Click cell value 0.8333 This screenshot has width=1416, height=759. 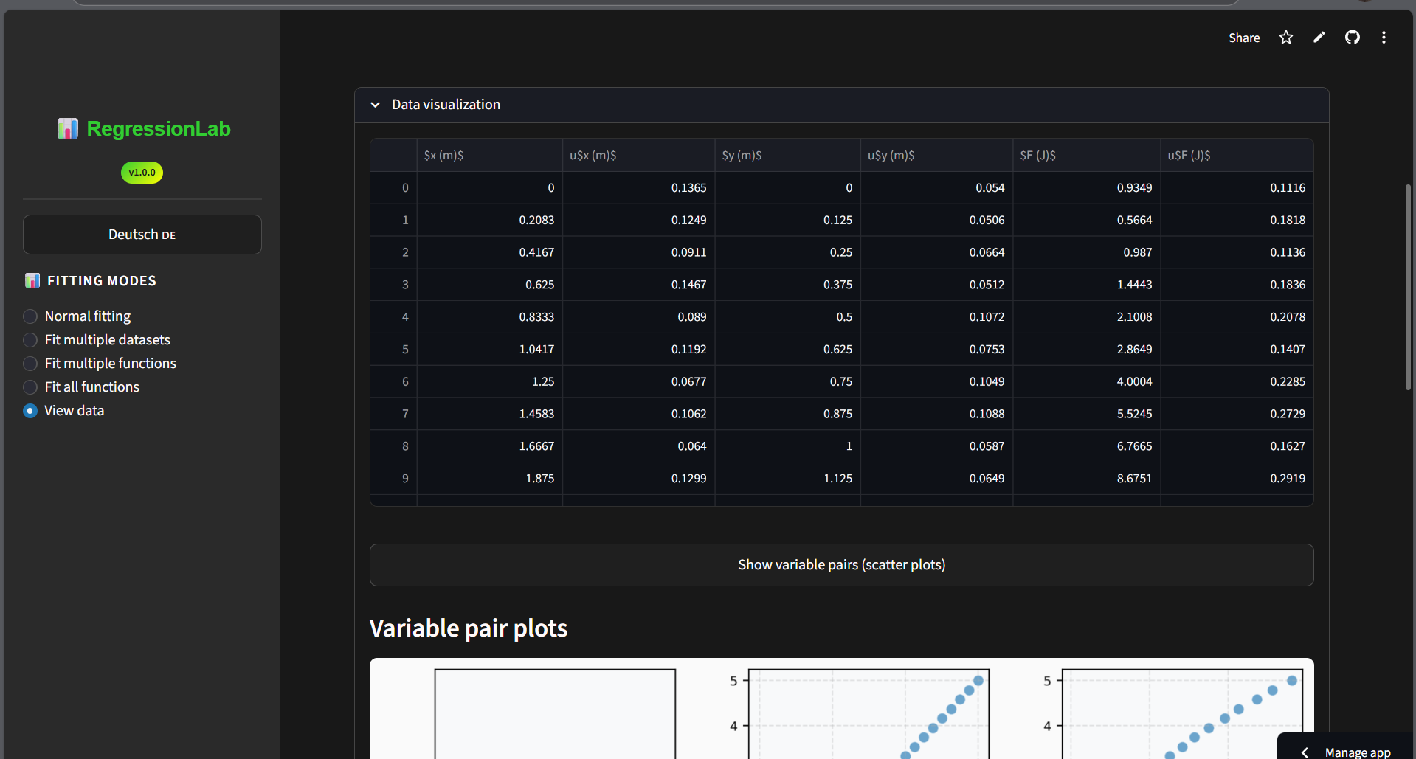(x=490, y=317)
